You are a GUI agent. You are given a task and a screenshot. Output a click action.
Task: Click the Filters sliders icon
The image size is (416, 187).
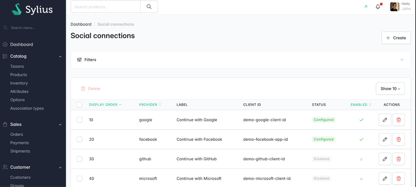[79, 60]
